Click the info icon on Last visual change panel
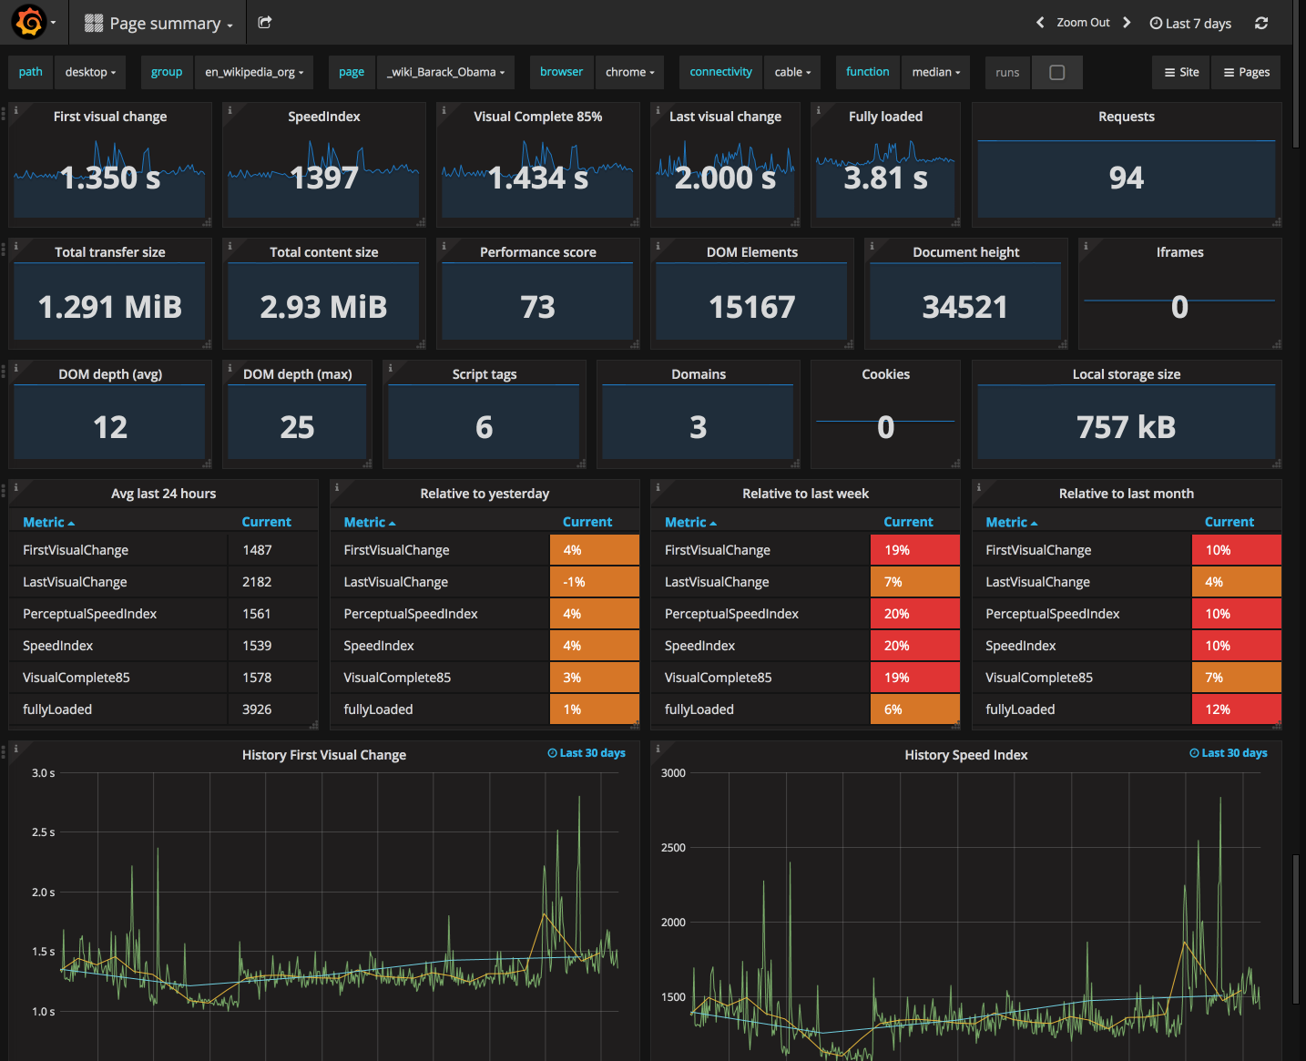 coord(658,109)
